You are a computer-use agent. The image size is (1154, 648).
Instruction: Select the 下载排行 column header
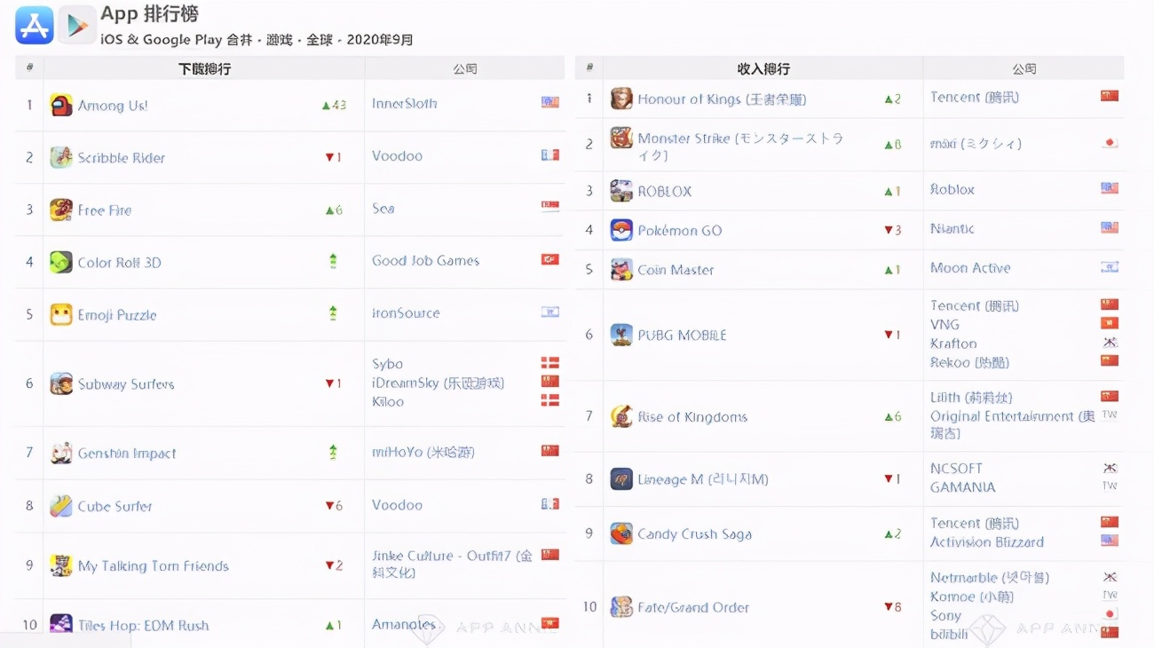click(x=203, y=67)
